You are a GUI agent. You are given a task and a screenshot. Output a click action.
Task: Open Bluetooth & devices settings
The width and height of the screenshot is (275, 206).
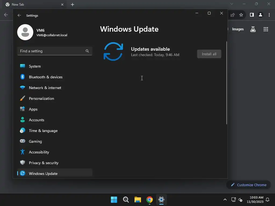(x=55, y=77)
